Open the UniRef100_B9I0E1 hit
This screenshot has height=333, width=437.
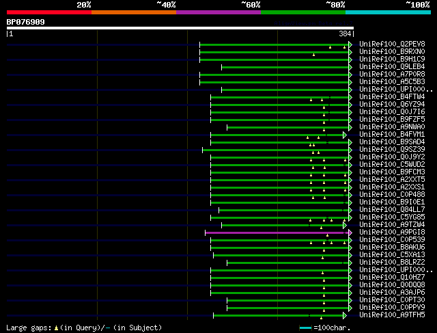point(392,202)
